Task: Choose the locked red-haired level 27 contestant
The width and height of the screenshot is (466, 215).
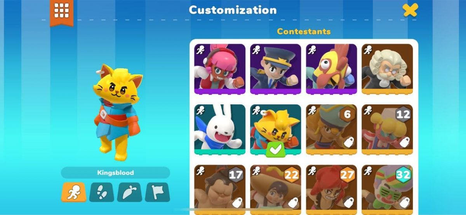Action: pyautogui.click(x=332, y=190)
